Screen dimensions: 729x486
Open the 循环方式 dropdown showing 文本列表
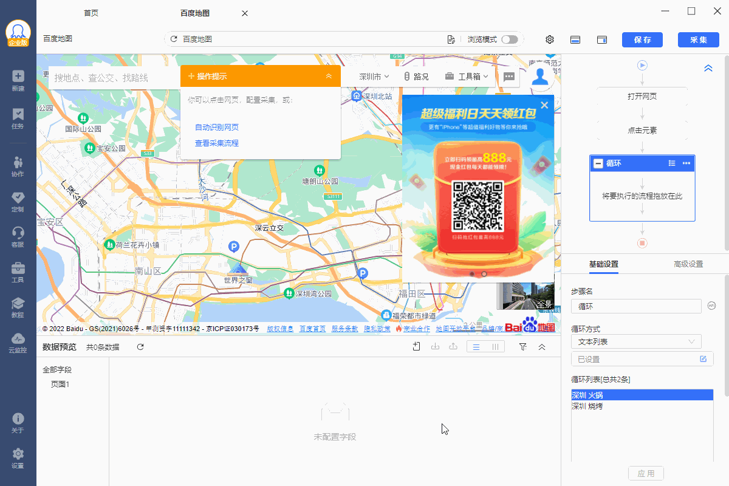click(x=636, y=341)
